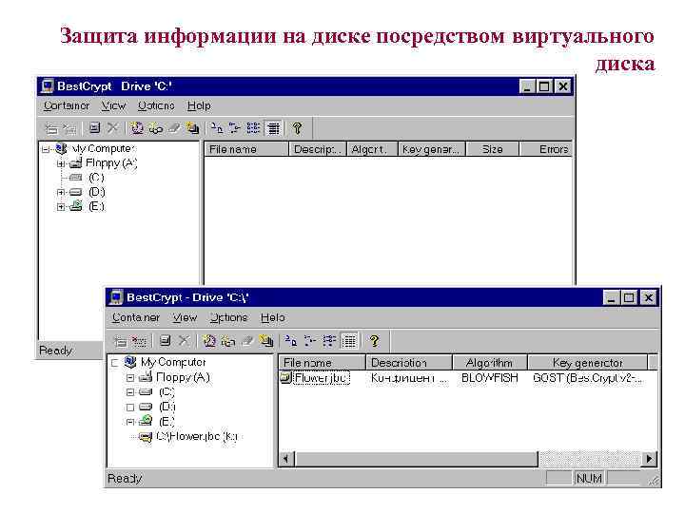Select My Computer in front window tree
This screenshot has width=685, height=513.
pos(173,362)
